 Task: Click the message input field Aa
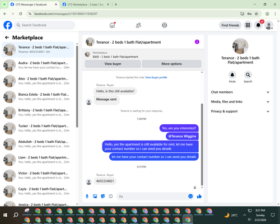(152, 197)
